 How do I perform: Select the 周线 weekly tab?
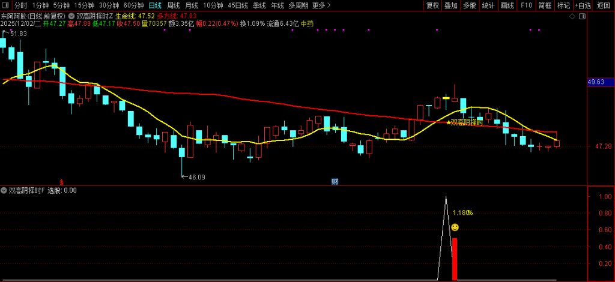pyautogui.click(x=173, y=5)
